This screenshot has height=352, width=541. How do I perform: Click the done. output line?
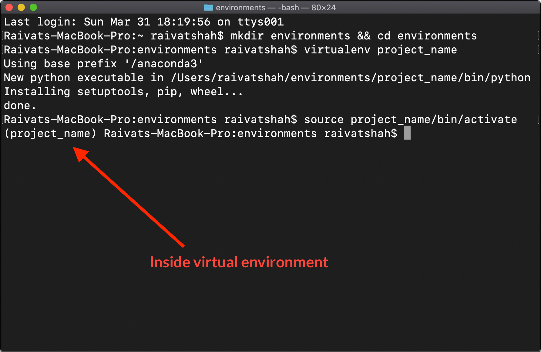tap(19, 105)
